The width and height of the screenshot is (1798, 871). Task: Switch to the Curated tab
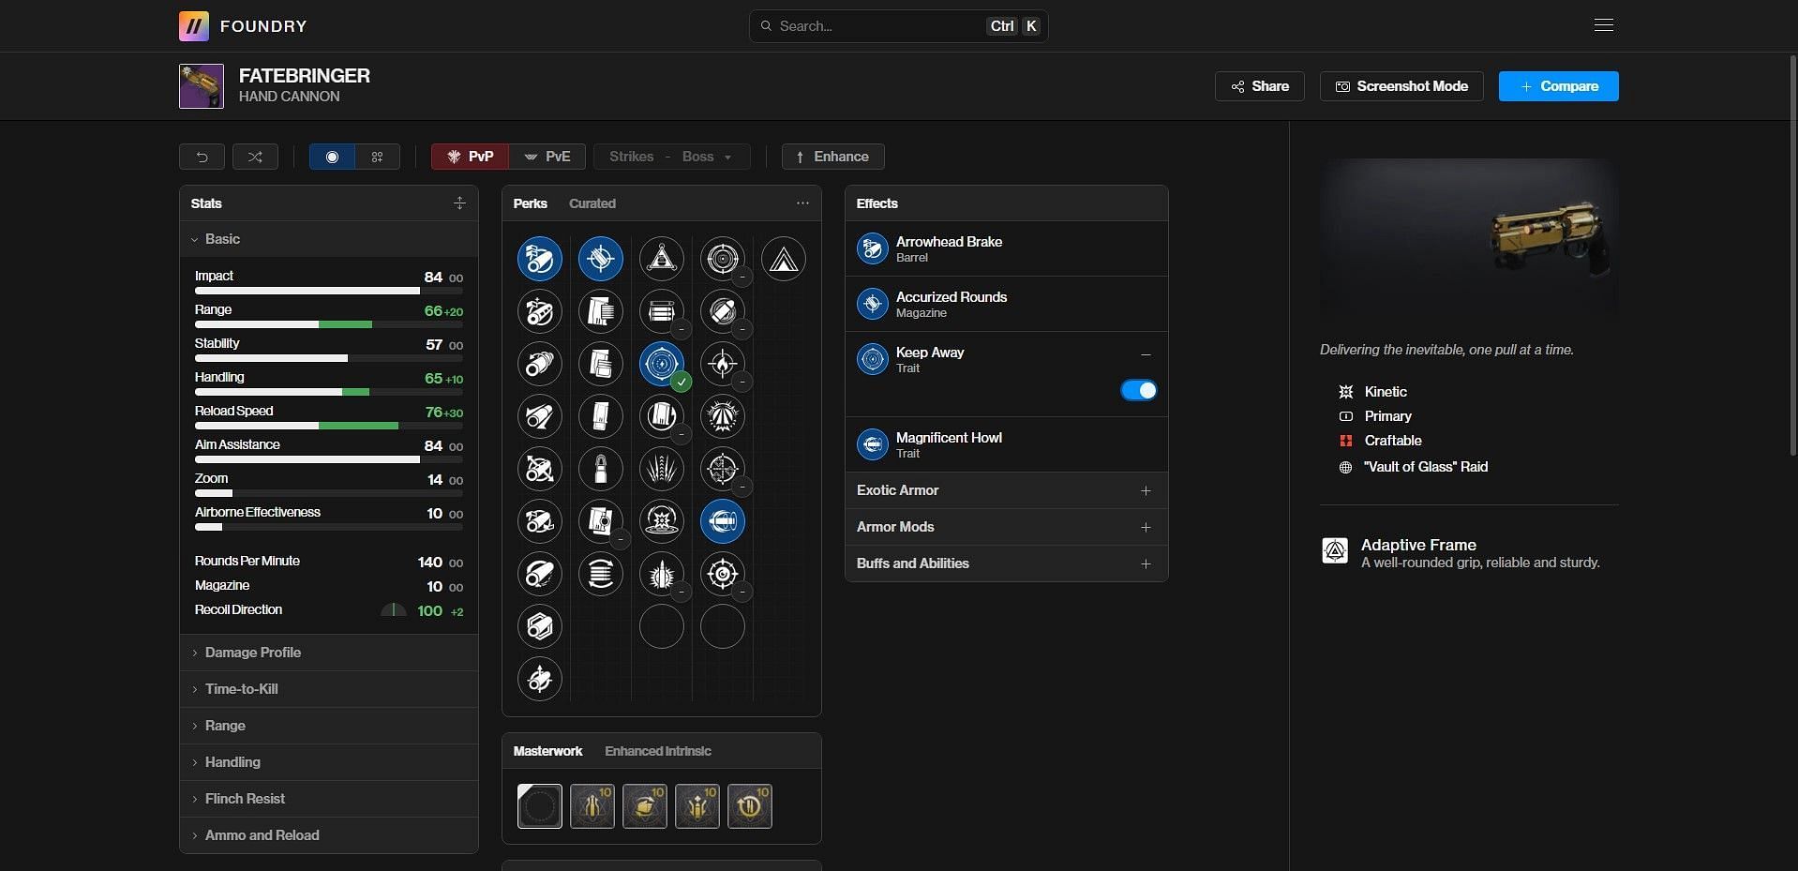pos(592,203)
